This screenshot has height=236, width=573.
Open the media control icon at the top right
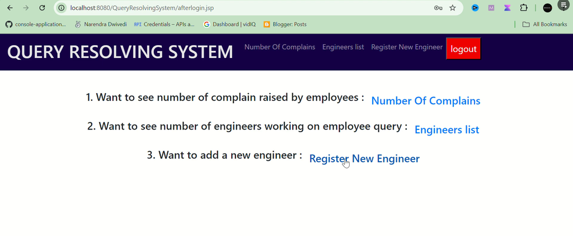coord(564,4)
